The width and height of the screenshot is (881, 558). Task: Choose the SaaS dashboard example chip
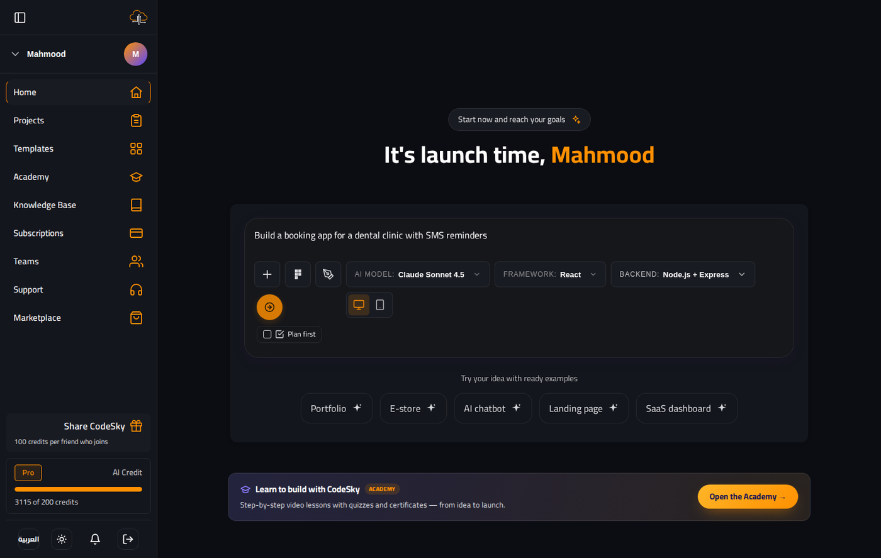687,408
